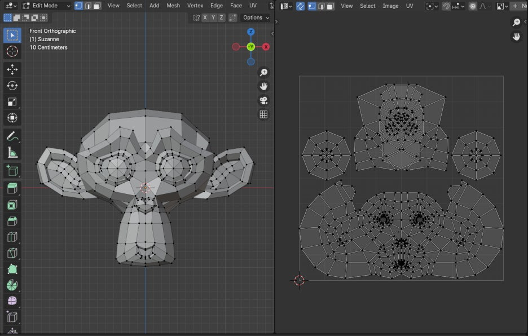Enable face select mode in 3D viewport
Viewport: 528px width, 336px height.
[x=97, y=6]
